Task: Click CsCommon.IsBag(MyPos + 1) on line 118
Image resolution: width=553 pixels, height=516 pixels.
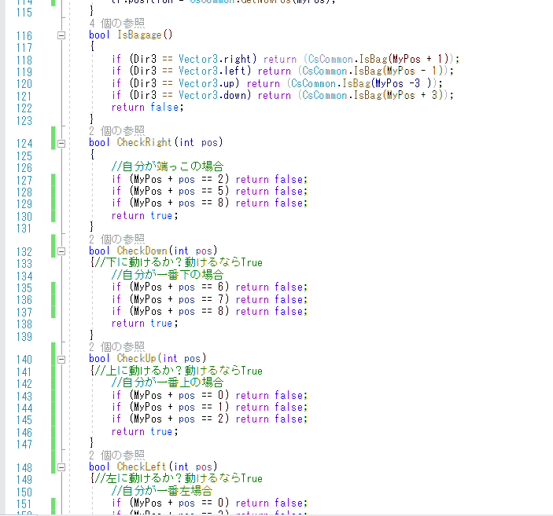Action: 378,59
